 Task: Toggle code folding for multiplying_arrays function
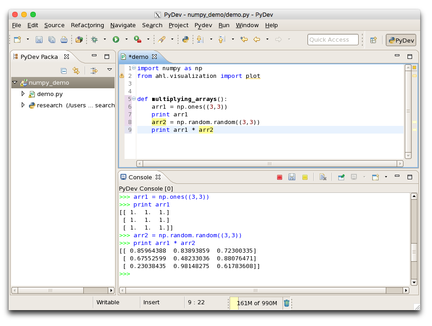[x=134, y=99]
